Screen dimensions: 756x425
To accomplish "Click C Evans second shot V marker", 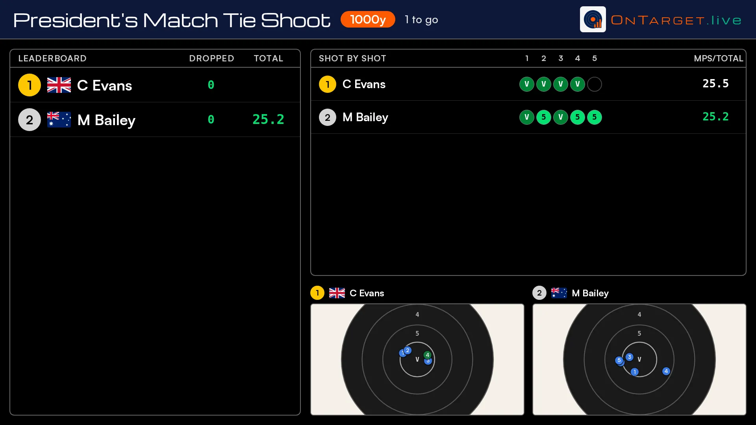I will [544, 84].
